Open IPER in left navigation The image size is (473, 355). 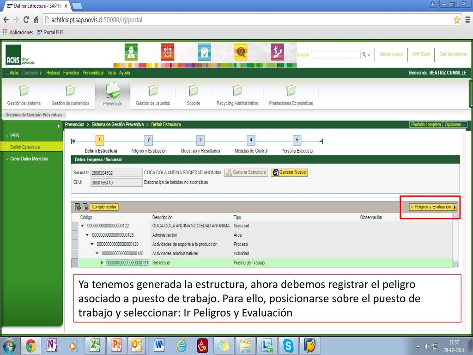point(14,135)
